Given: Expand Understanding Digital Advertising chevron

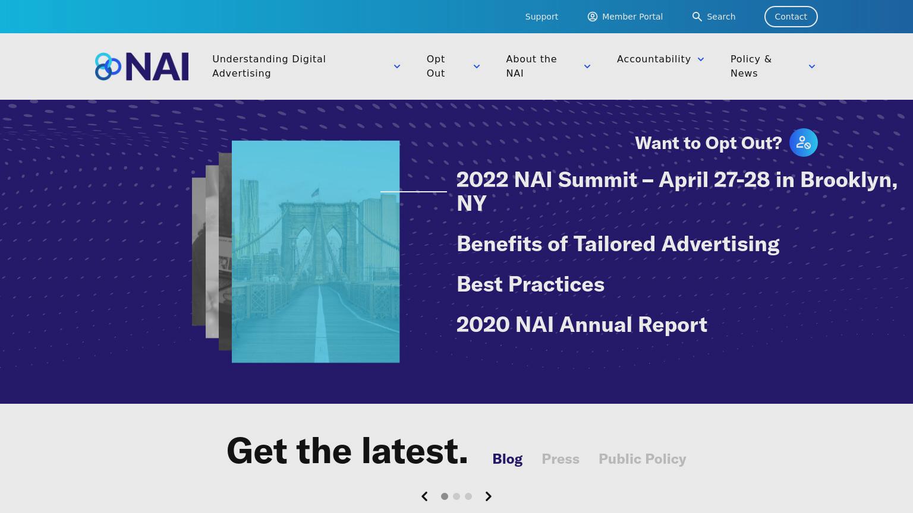Looking at the screenshot, I should pyautogui.click(x=397, y=66).
